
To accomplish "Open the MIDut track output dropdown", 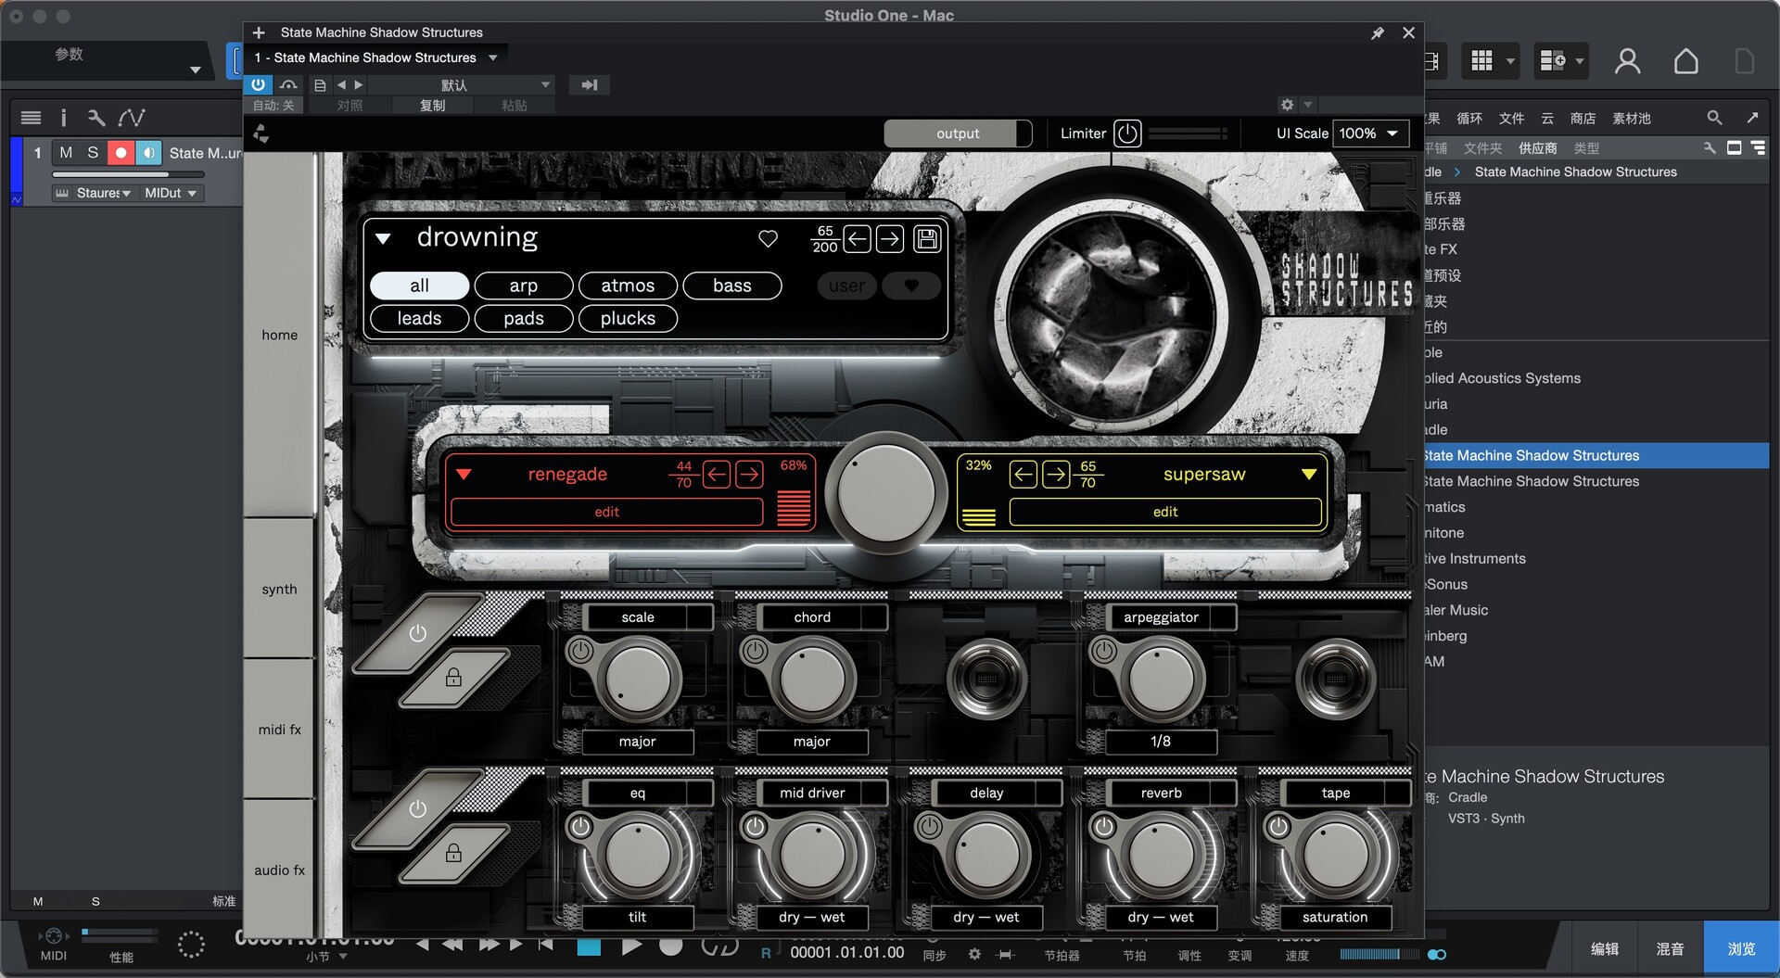I will (x=171, y=193).
